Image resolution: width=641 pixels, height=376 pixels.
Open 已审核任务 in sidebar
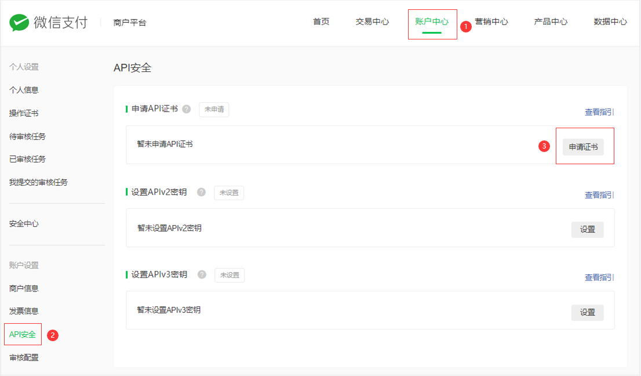coord(27,159)
